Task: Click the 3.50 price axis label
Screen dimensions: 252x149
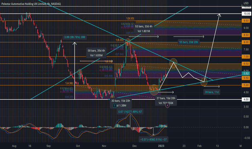Action: pyautogui.click(x=246, y=107)
